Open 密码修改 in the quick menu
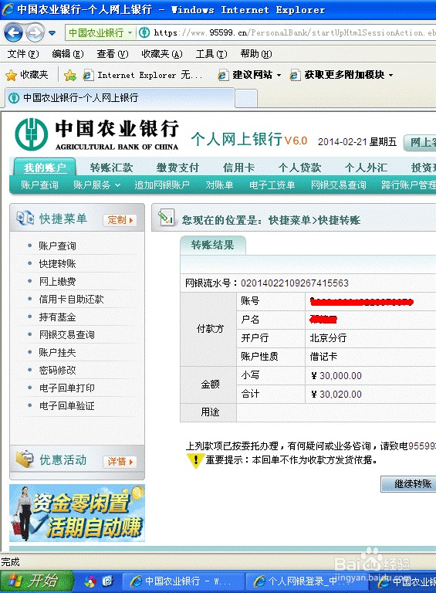Viewport: 436px width, 593px height. pyautogui.click(x=57, y=371)
